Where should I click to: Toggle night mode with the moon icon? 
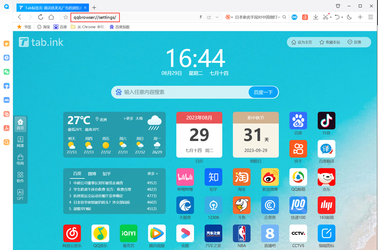349,17
